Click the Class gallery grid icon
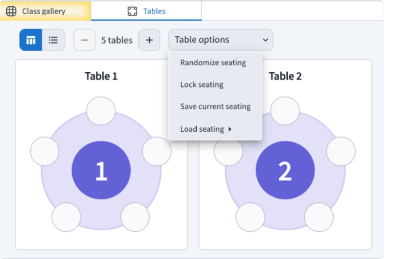Viewport: 398px width, 259px height. (11, 11)
